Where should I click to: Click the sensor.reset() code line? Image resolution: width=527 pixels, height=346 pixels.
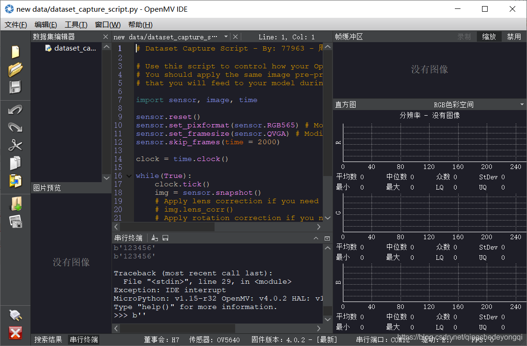[x=168, y=117]
